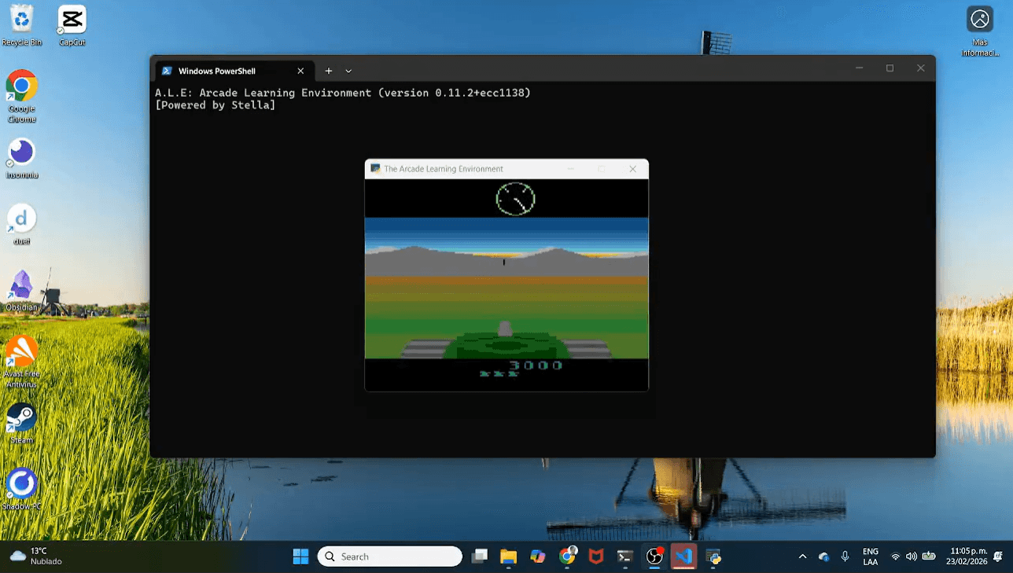The height and width of the screenshot is (573, 1013).
Task: Click the volume speaker tray icon
Action: pos(912,556)
